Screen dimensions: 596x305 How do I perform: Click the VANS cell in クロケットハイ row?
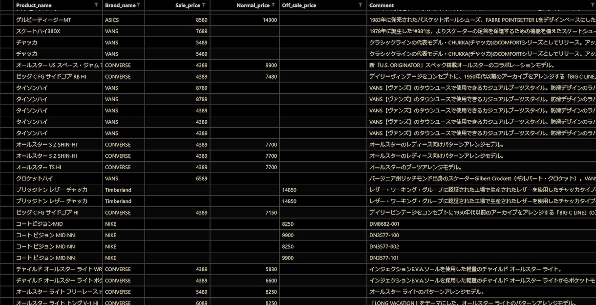click(x=124, y=178)
